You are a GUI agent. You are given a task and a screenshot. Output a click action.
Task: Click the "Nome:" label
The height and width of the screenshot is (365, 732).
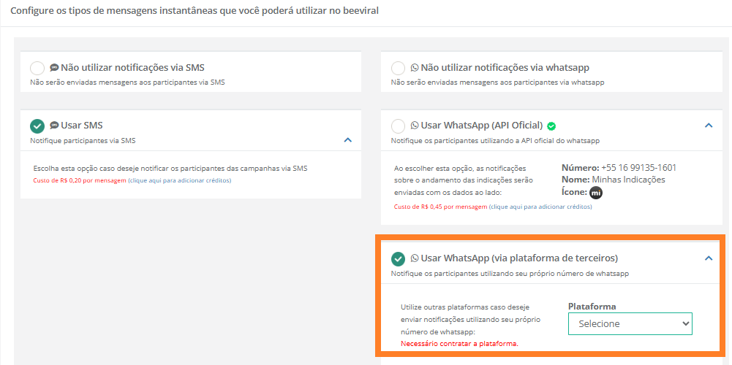click(576, 180)
